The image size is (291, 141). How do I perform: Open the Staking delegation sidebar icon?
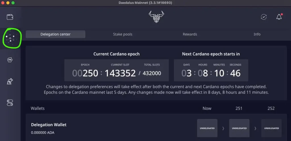click(10, 38)
